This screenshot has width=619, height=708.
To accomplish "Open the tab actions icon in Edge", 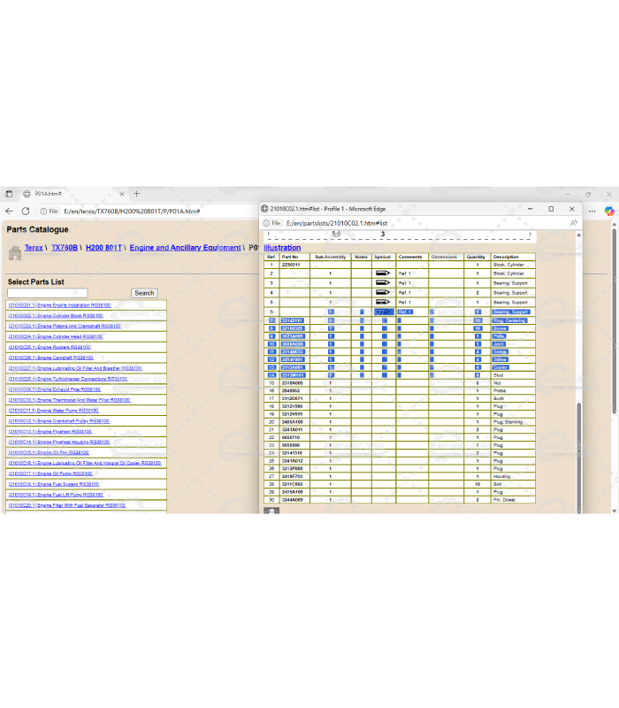I will coord(9,194).
